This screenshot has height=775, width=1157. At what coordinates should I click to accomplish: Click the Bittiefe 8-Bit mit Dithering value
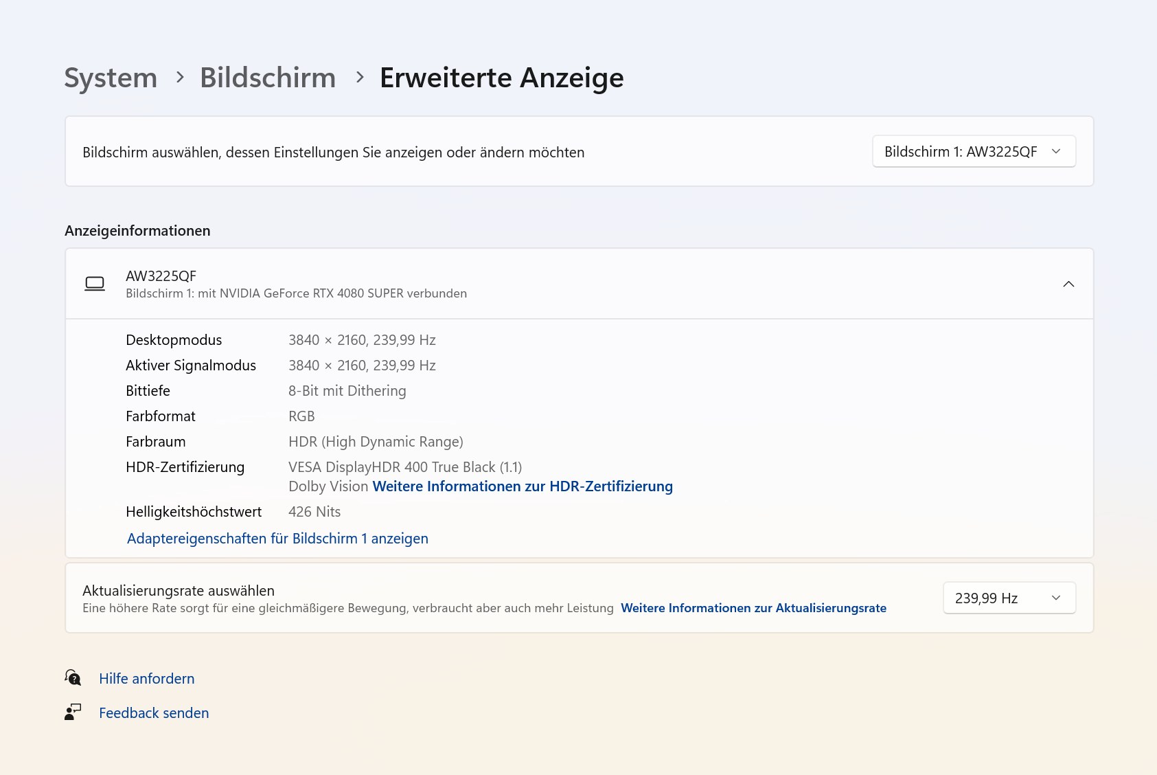[347, 391]
